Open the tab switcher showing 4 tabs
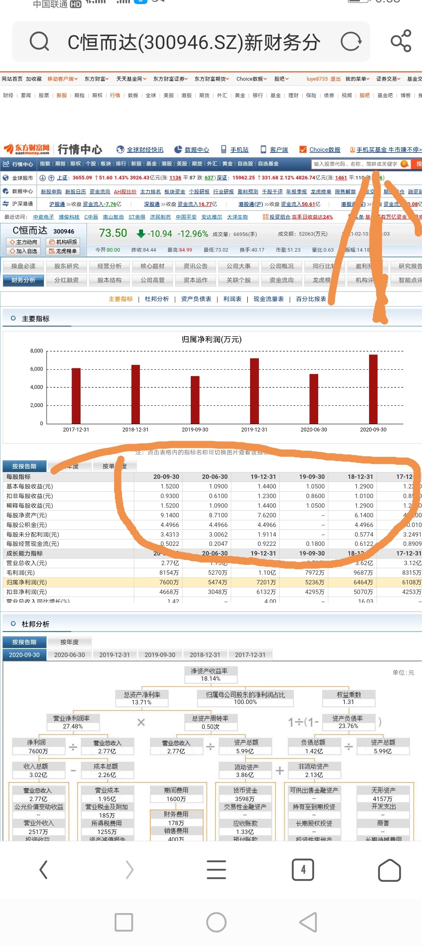The image size is (422, 946). click(x=303, y=870)
